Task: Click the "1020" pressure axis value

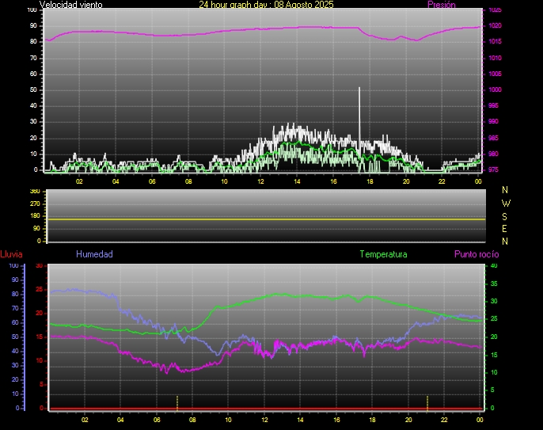Action: point(496,25)
